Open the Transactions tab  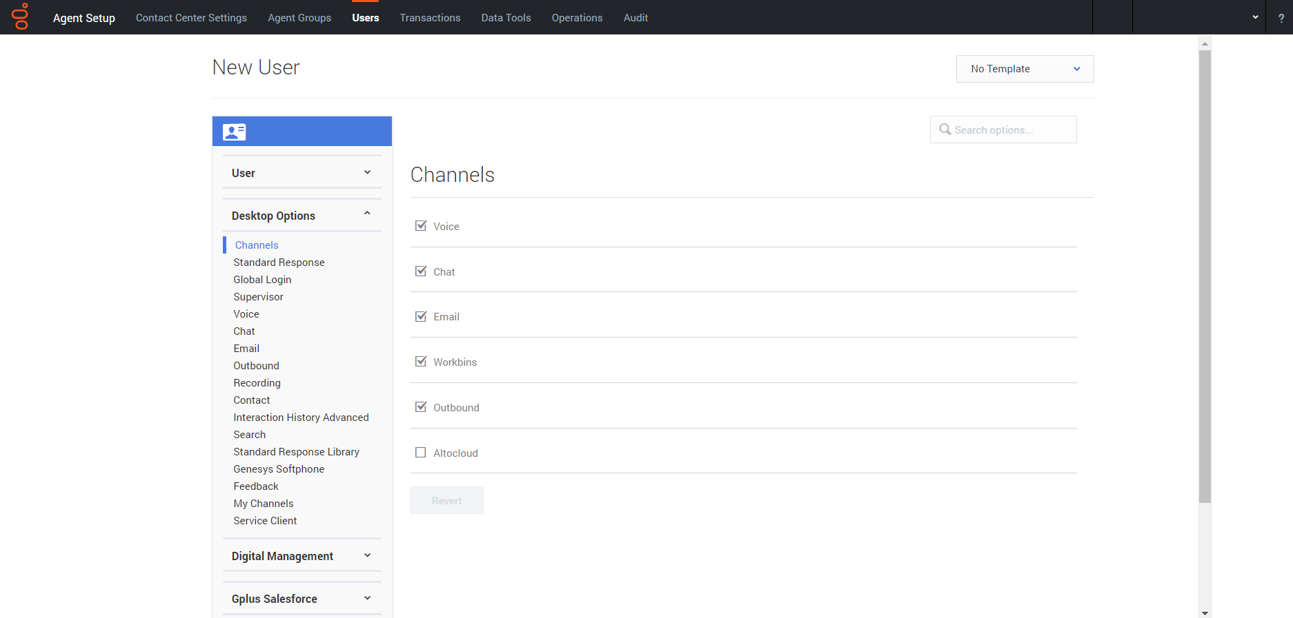click(x=430, y=18)
